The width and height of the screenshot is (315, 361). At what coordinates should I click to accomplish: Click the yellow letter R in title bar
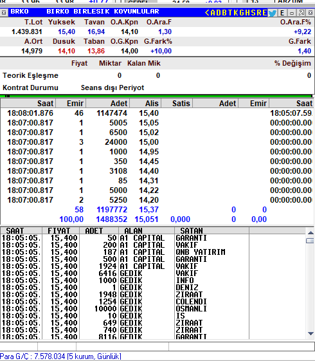coord(258,12)
